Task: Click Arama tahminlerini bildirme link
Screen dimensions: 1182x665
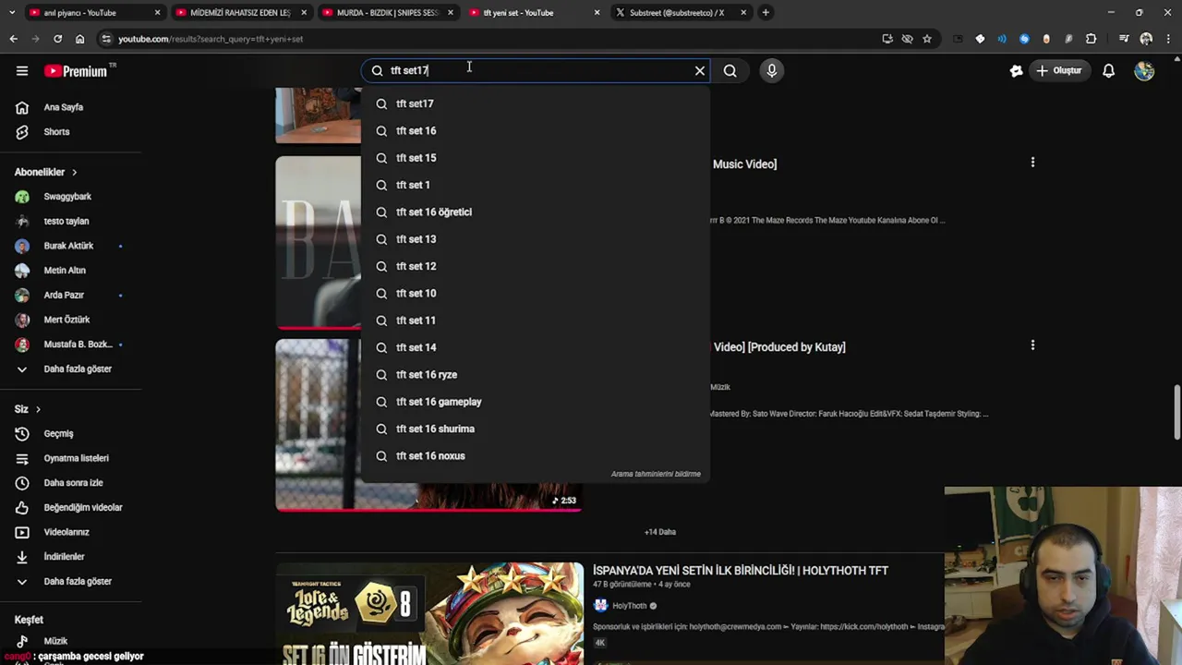Action: point(656,474)
